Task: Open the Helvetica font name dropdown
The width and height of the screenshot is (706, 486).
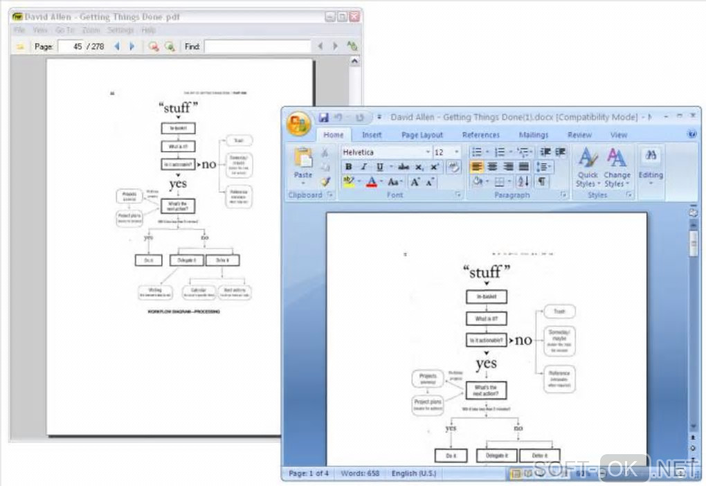Action: 427,152
